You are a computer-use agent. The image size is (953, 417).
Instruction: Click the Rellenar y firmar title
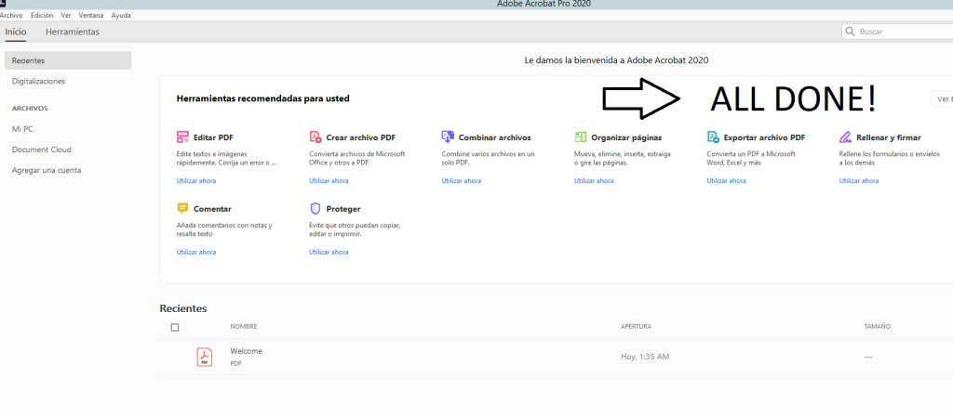click(x=889, y=137)
